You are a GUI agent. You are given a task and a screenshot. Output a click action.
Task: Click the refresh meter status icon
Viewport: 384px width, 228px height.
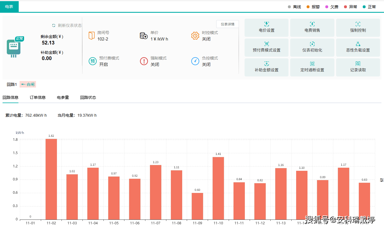[x=54, y=25]
